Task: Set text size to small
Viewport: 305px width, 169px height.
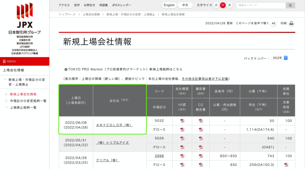Action: tap(216, 5)
